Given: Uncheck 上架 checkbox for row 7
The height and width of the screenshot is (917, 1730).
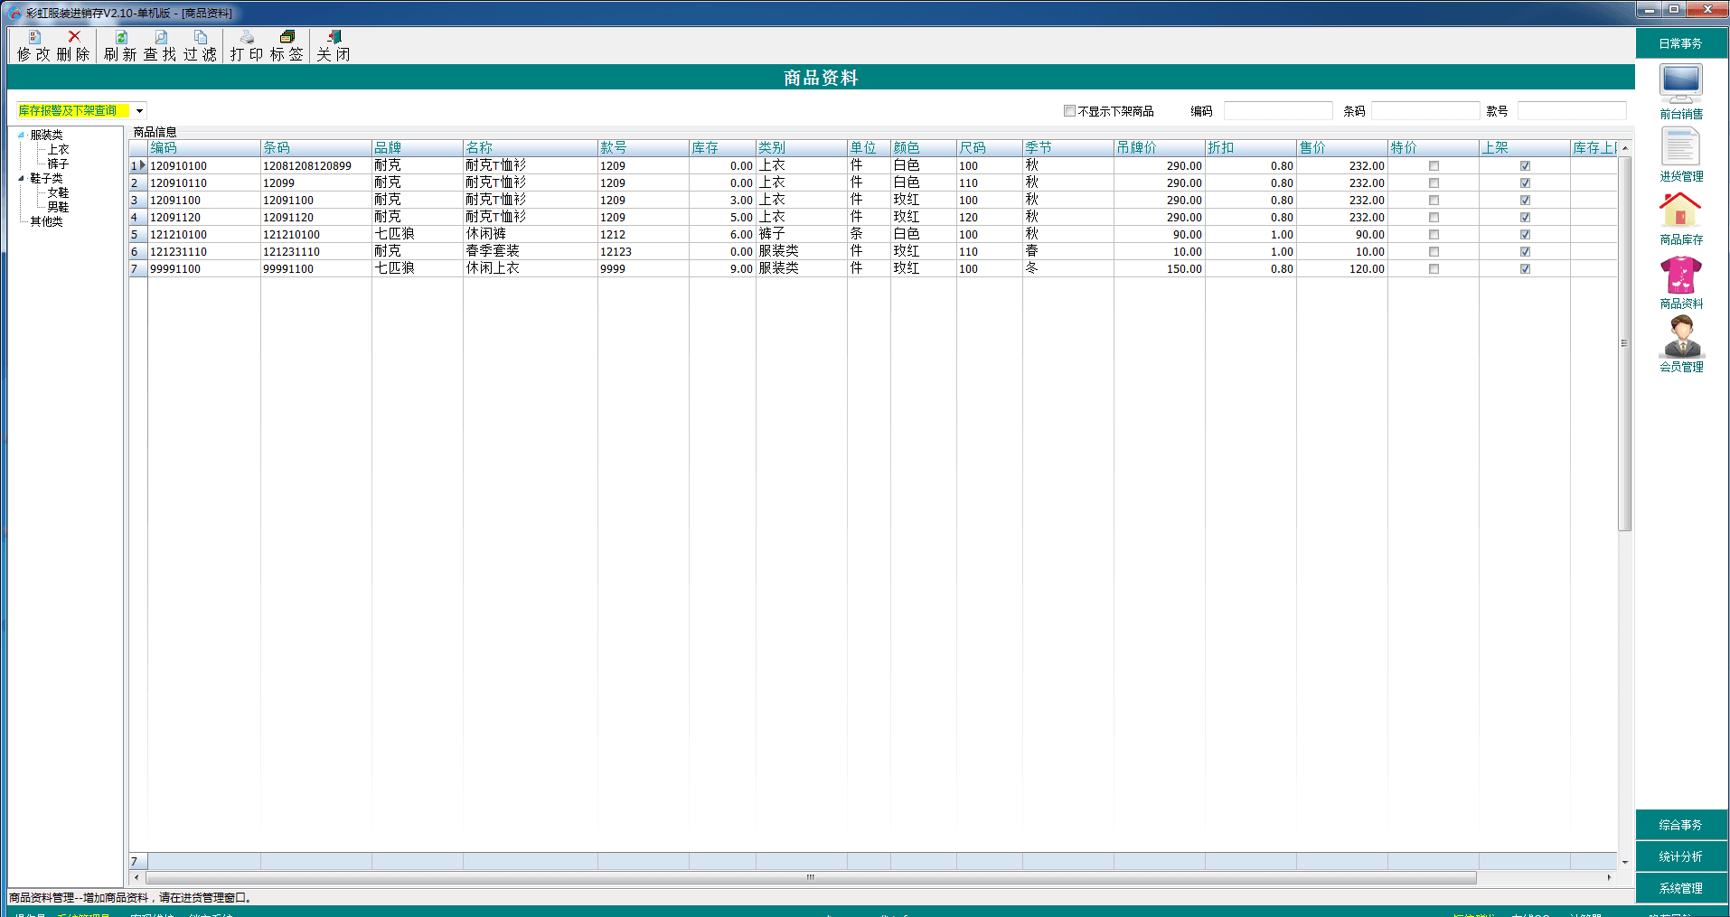Looking at the screenshot, I should point(1525,269).
